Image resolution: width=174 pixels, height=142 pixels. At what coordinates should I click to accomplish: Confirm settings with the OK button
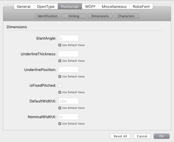(162, 136)
